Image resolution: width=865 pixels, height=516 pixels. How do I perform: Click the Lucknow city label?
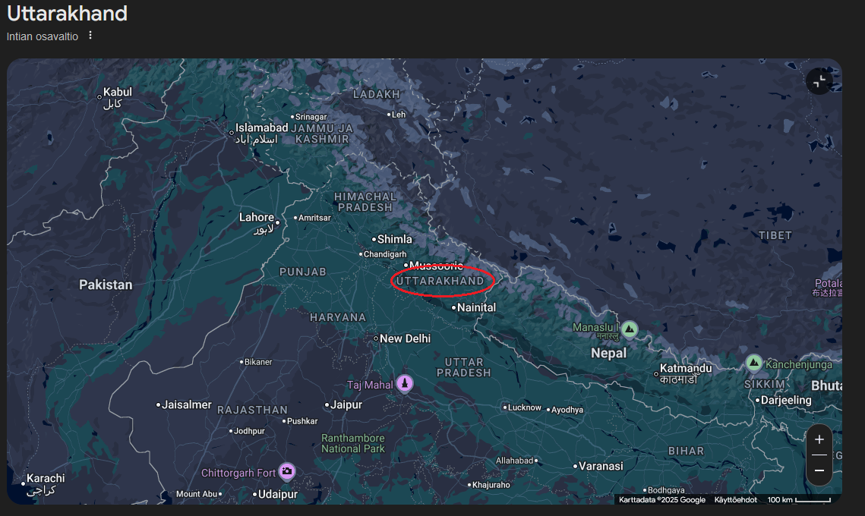tap(524, 407)
